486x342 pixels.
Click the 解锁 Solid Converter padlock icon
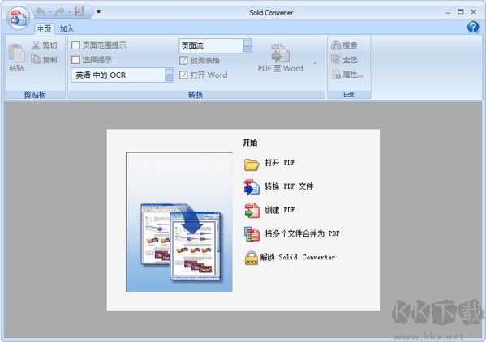point(252,259)
